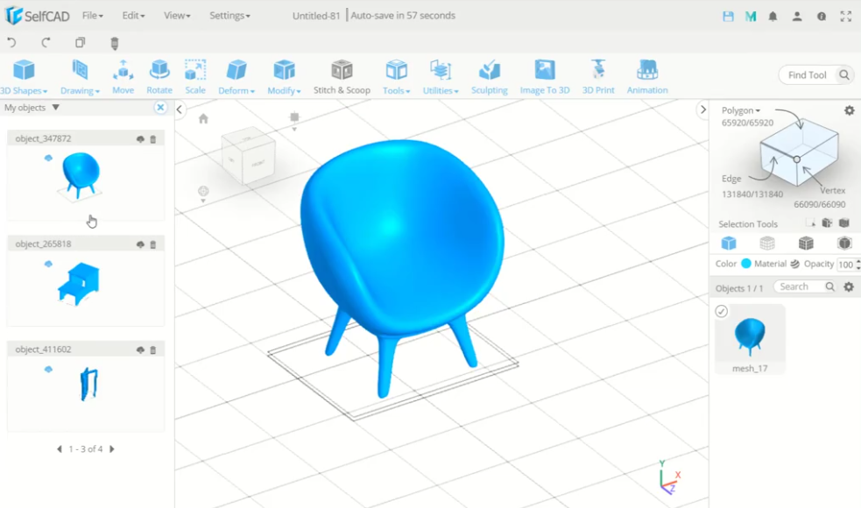Select solid render mode cube
This screenshot has width=861, height=508.
point(729,243)
